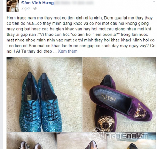Click the Đàm Vĩnh Hưng name link

(38, 3)
